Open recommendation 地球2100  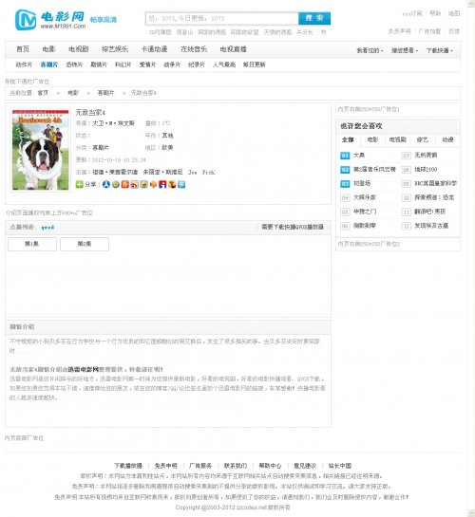[x=426, y=170]
